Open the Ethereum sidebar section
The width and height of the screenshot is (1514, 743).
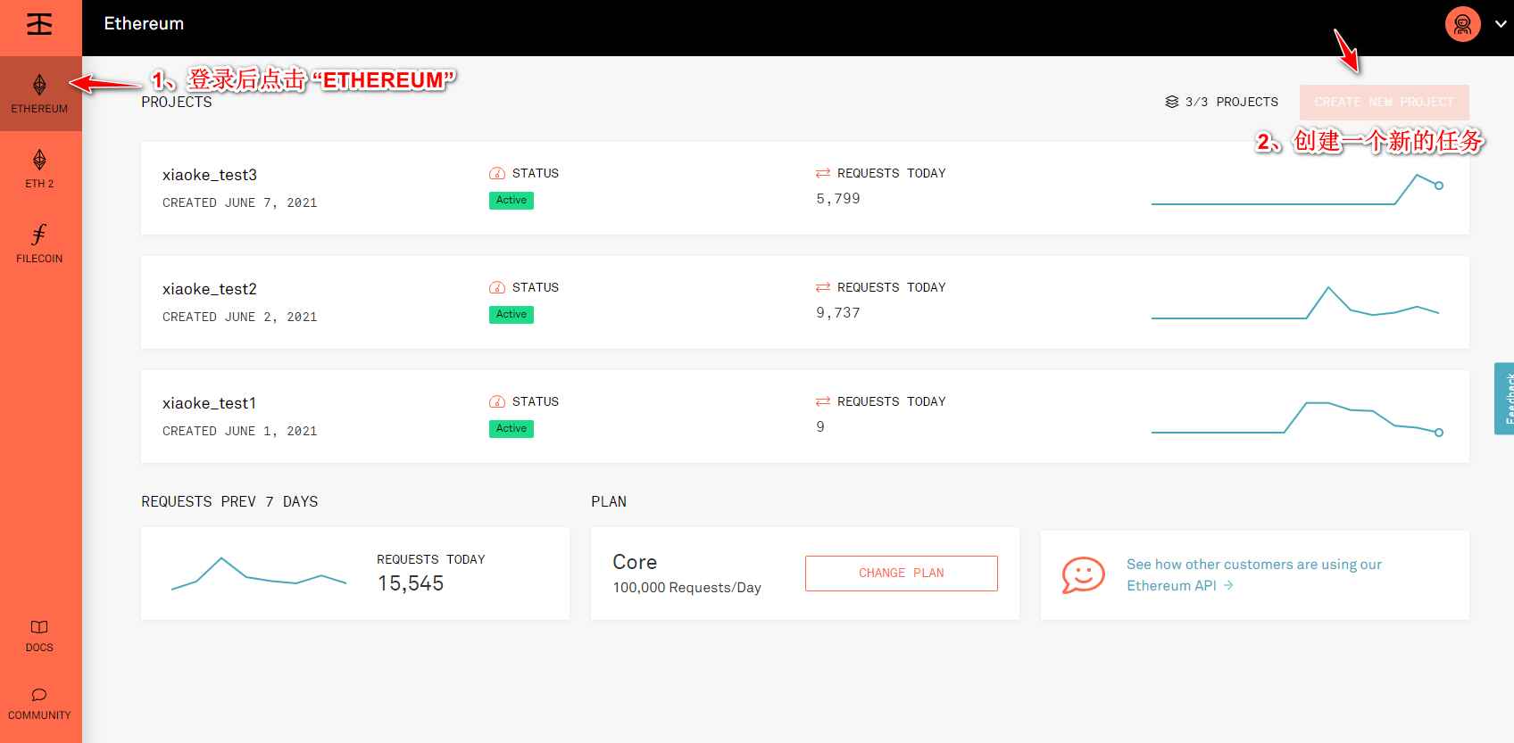[x=39, y=94]
